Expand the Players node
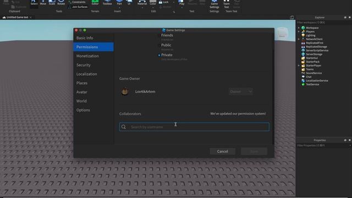 point(299,32)
